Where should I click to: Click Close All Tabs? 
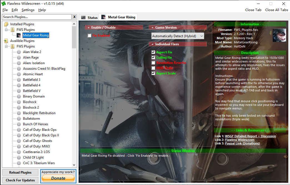[276, 10]
